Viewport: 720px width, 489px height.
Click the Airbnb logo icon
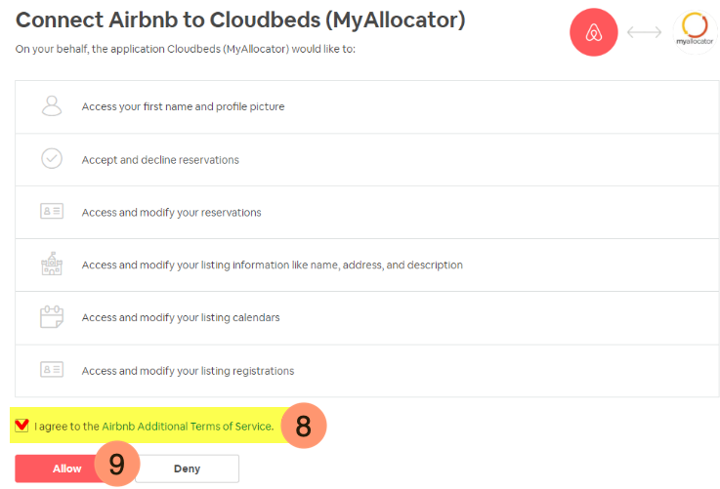coord(594,32)
